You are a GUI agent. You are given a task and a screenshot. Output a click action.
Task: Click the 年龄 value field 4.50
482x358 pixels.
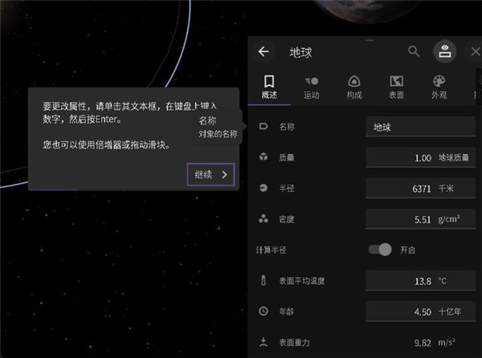(420, 311)
